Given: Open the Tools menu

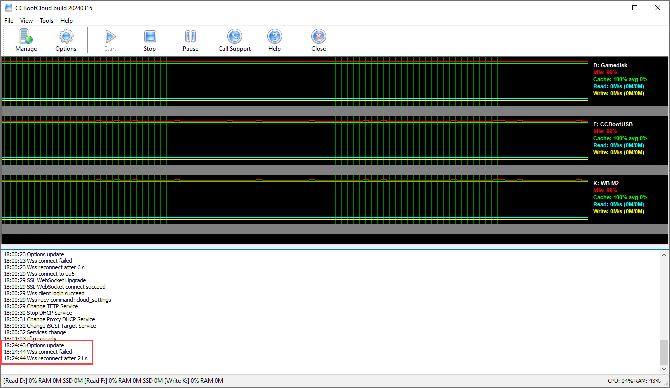Looking at the screenshot, I should click(x=47, y=21).
